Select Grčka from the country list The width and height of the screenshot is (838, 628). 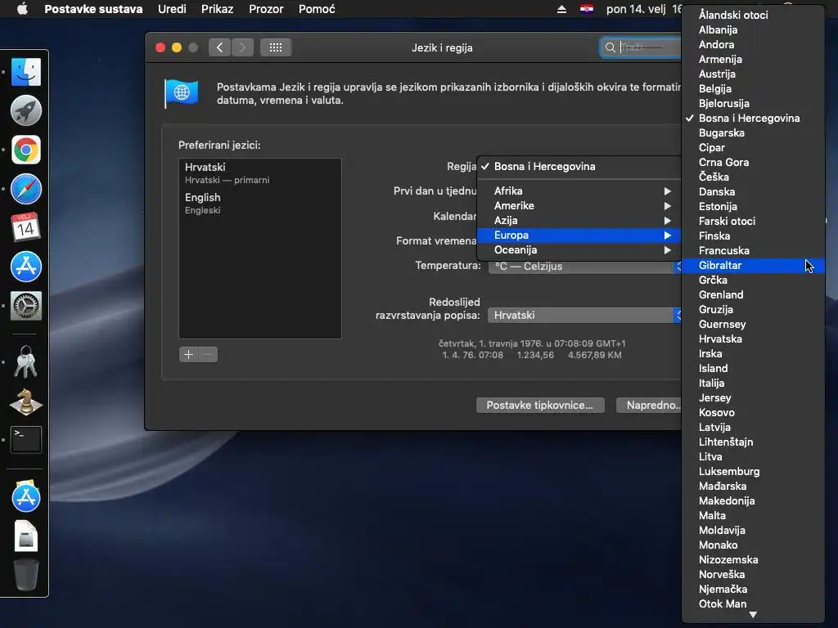(x=754, y=280)
